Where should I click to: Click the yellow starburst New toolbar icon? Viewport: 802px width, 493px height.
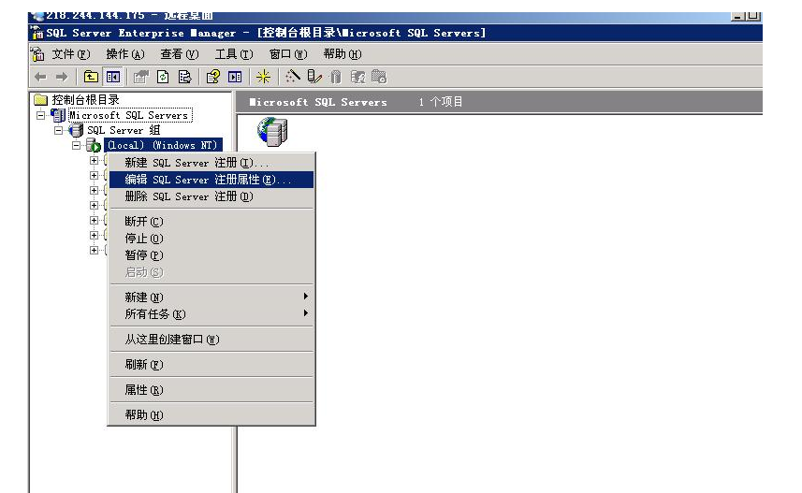coord(263,78)
